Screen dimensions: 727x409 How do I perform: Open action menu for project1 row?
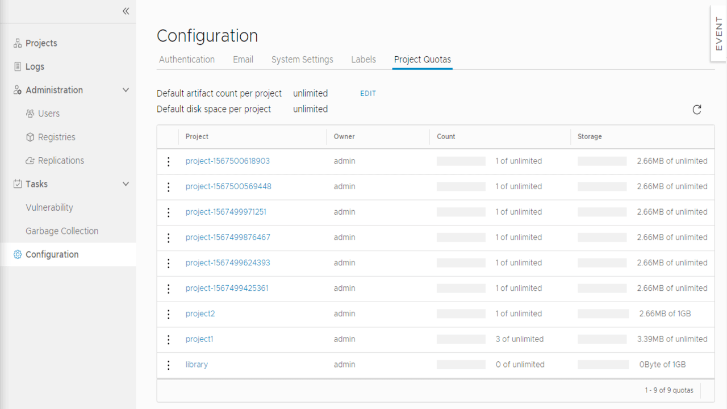tap(168, 340)
